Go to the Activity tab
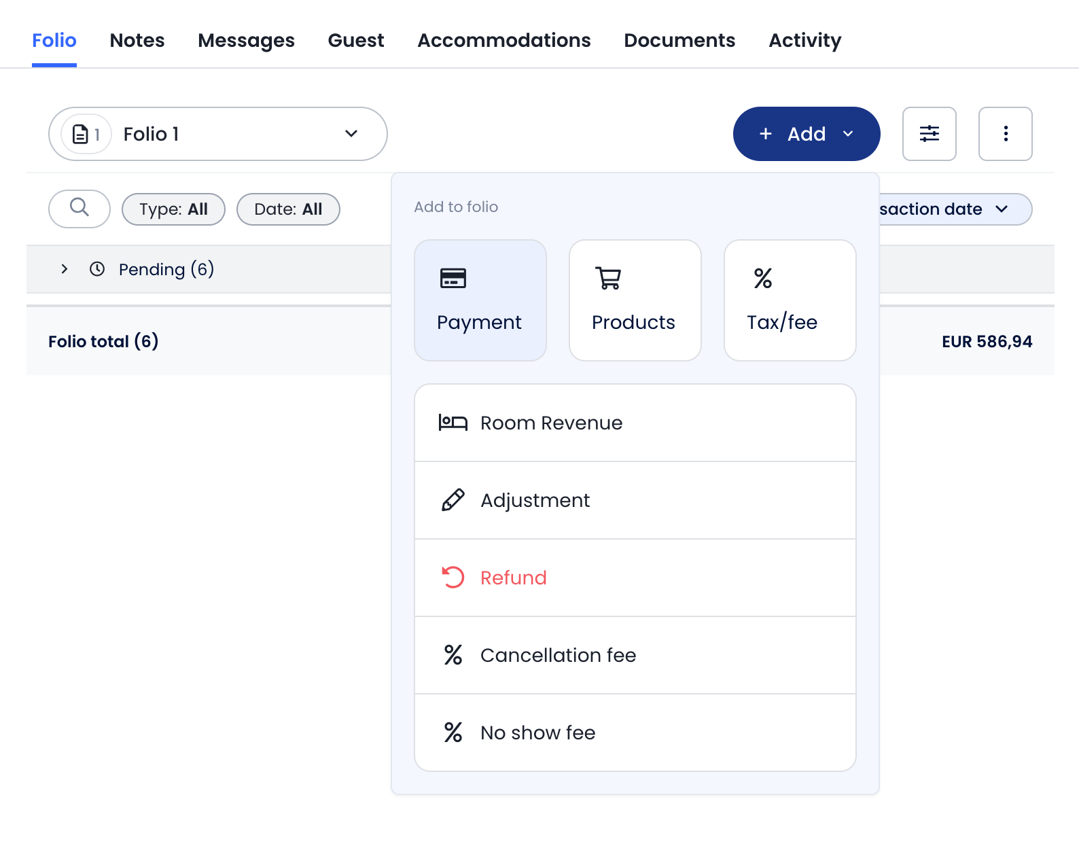 click(804, 41)
